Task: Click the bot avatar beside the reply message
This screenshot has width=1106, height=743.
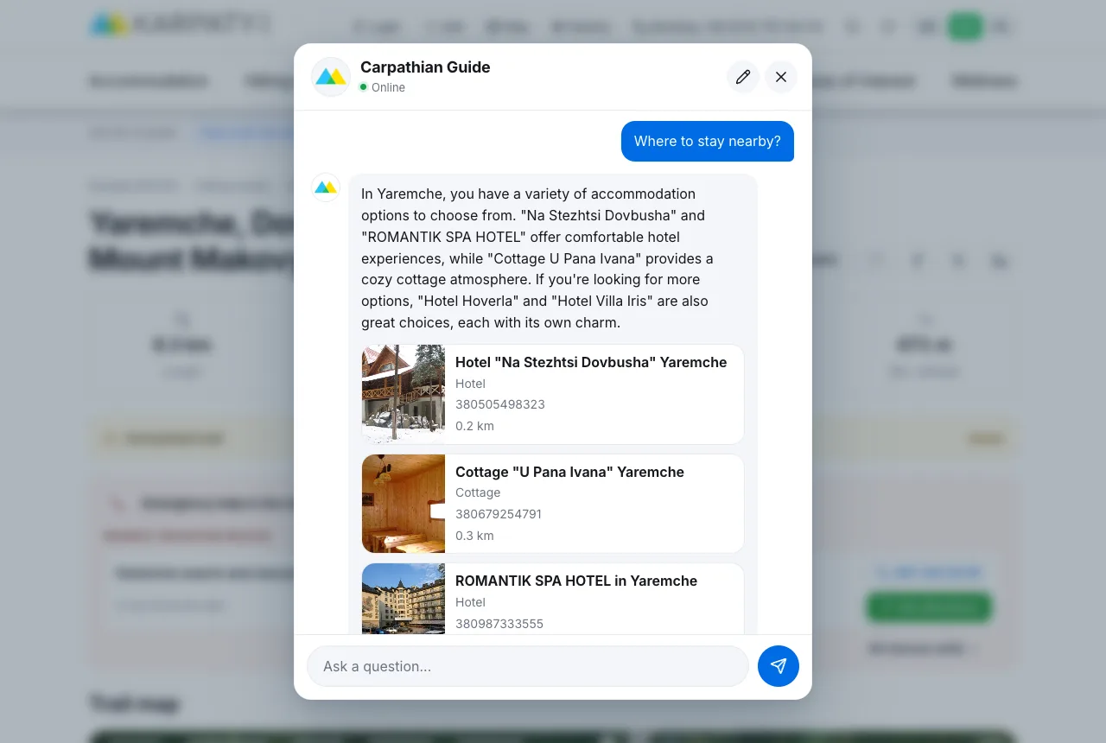Action: (x=326, y=187)
